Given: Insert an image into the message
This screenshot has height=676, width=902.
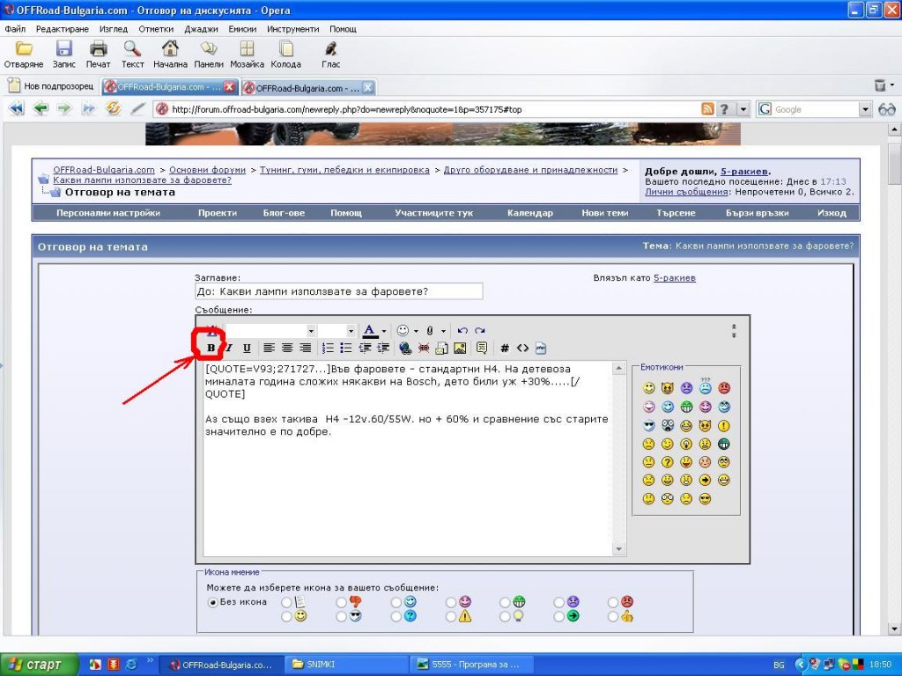Looking at the screenshot, I should point(460,348).
